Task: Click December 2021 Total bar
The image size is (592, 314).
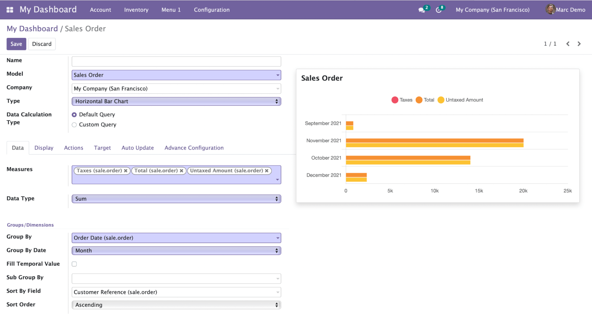Action: (356, 175)
